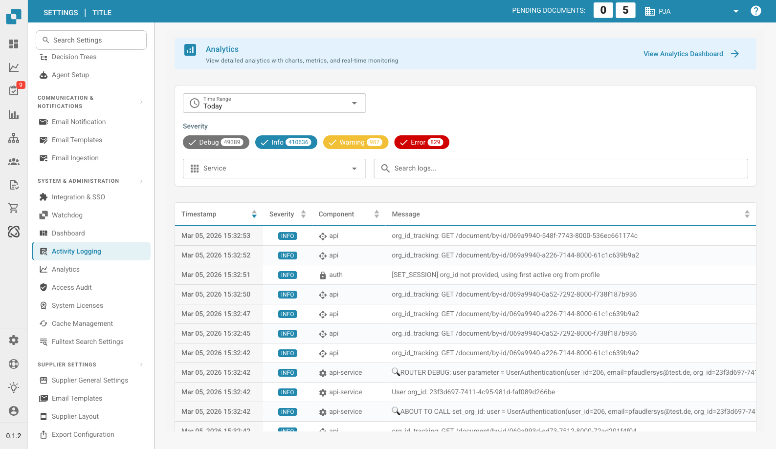Click the building icon next to PJA
This screenshot has height=449, width=776.
[649, 11]
